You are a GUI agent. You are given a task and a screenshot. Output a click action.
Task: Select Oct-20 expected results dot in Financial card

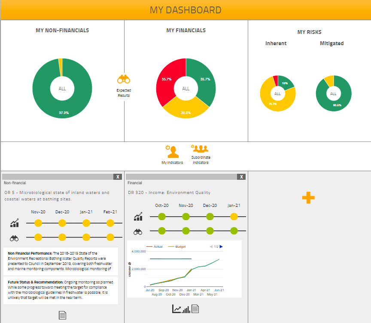click(162, 231)
